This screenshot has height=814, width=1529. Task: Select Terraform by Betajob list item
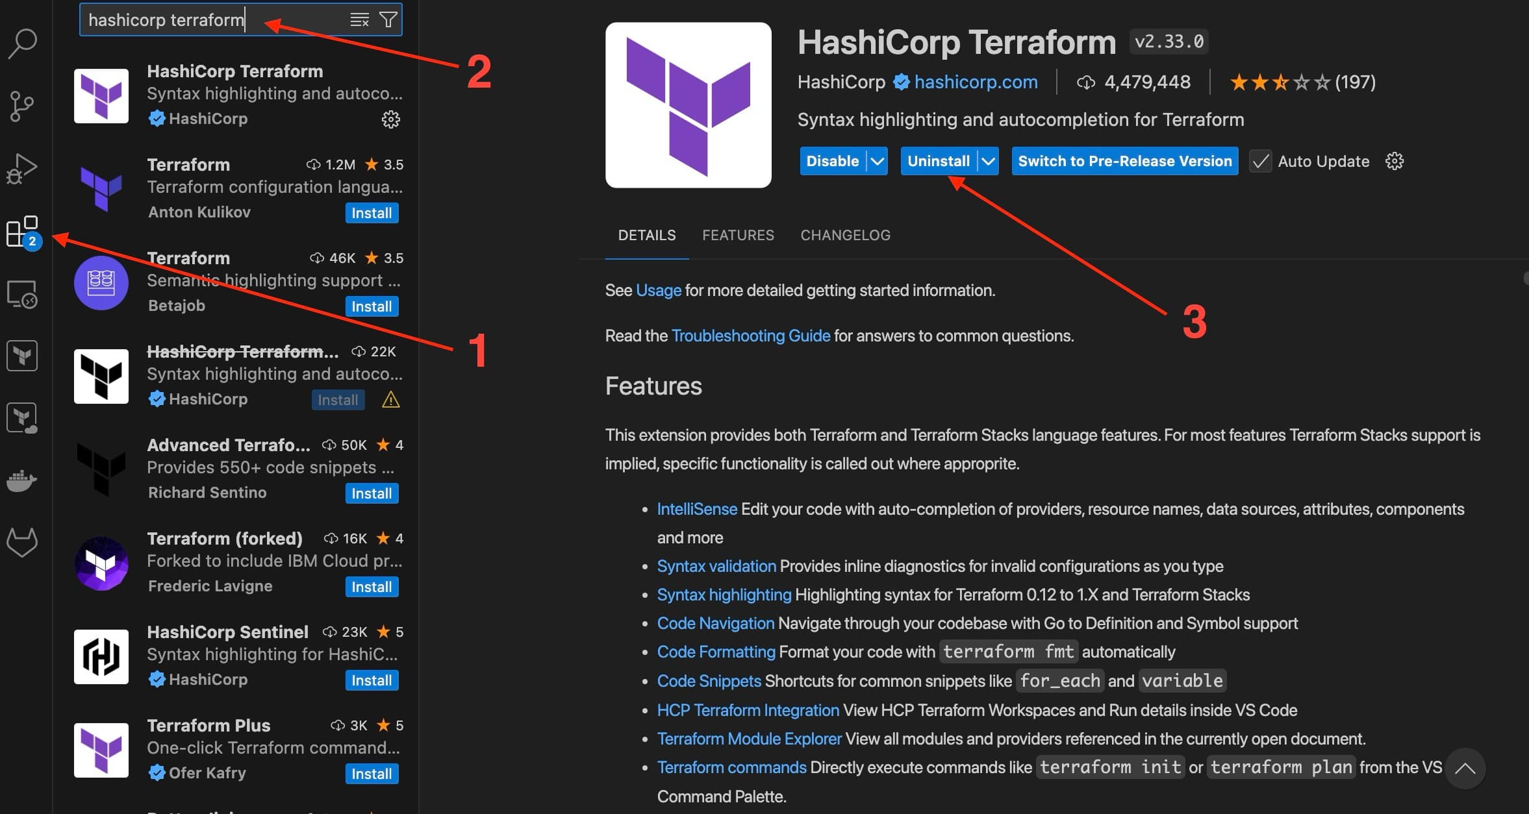click(x=236, y=282)
